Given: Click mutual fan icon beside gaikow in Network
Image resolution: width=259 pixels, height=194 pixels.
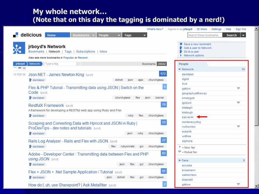Looking at the screenshot, I should tap(238, 88).
